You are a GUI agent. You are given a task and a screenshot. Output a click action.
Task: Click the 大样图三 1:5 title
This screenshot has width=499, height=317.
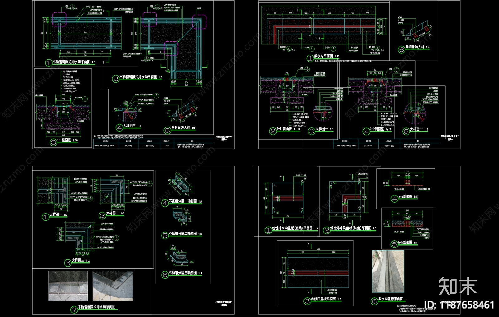click(x=129, y=127)
